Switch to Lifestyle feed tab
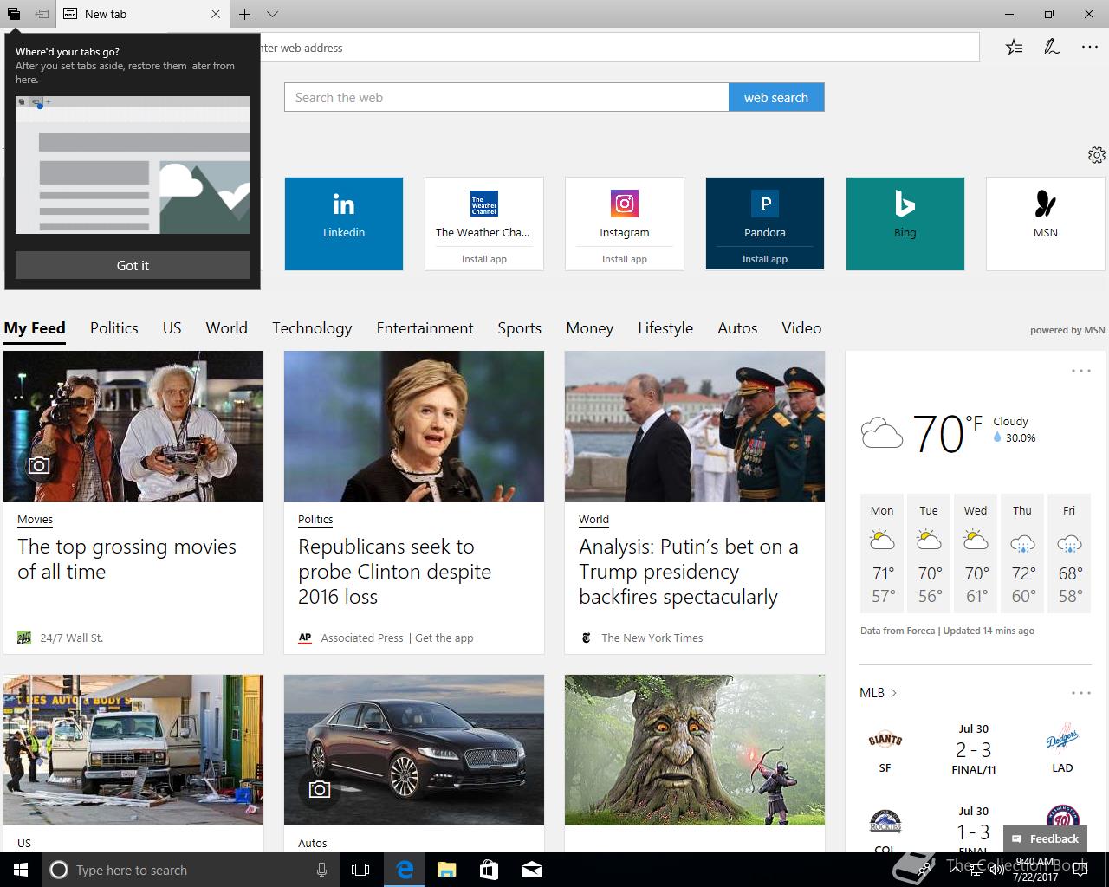Screen dimensions: 1109x887 [x=665, y=328]
